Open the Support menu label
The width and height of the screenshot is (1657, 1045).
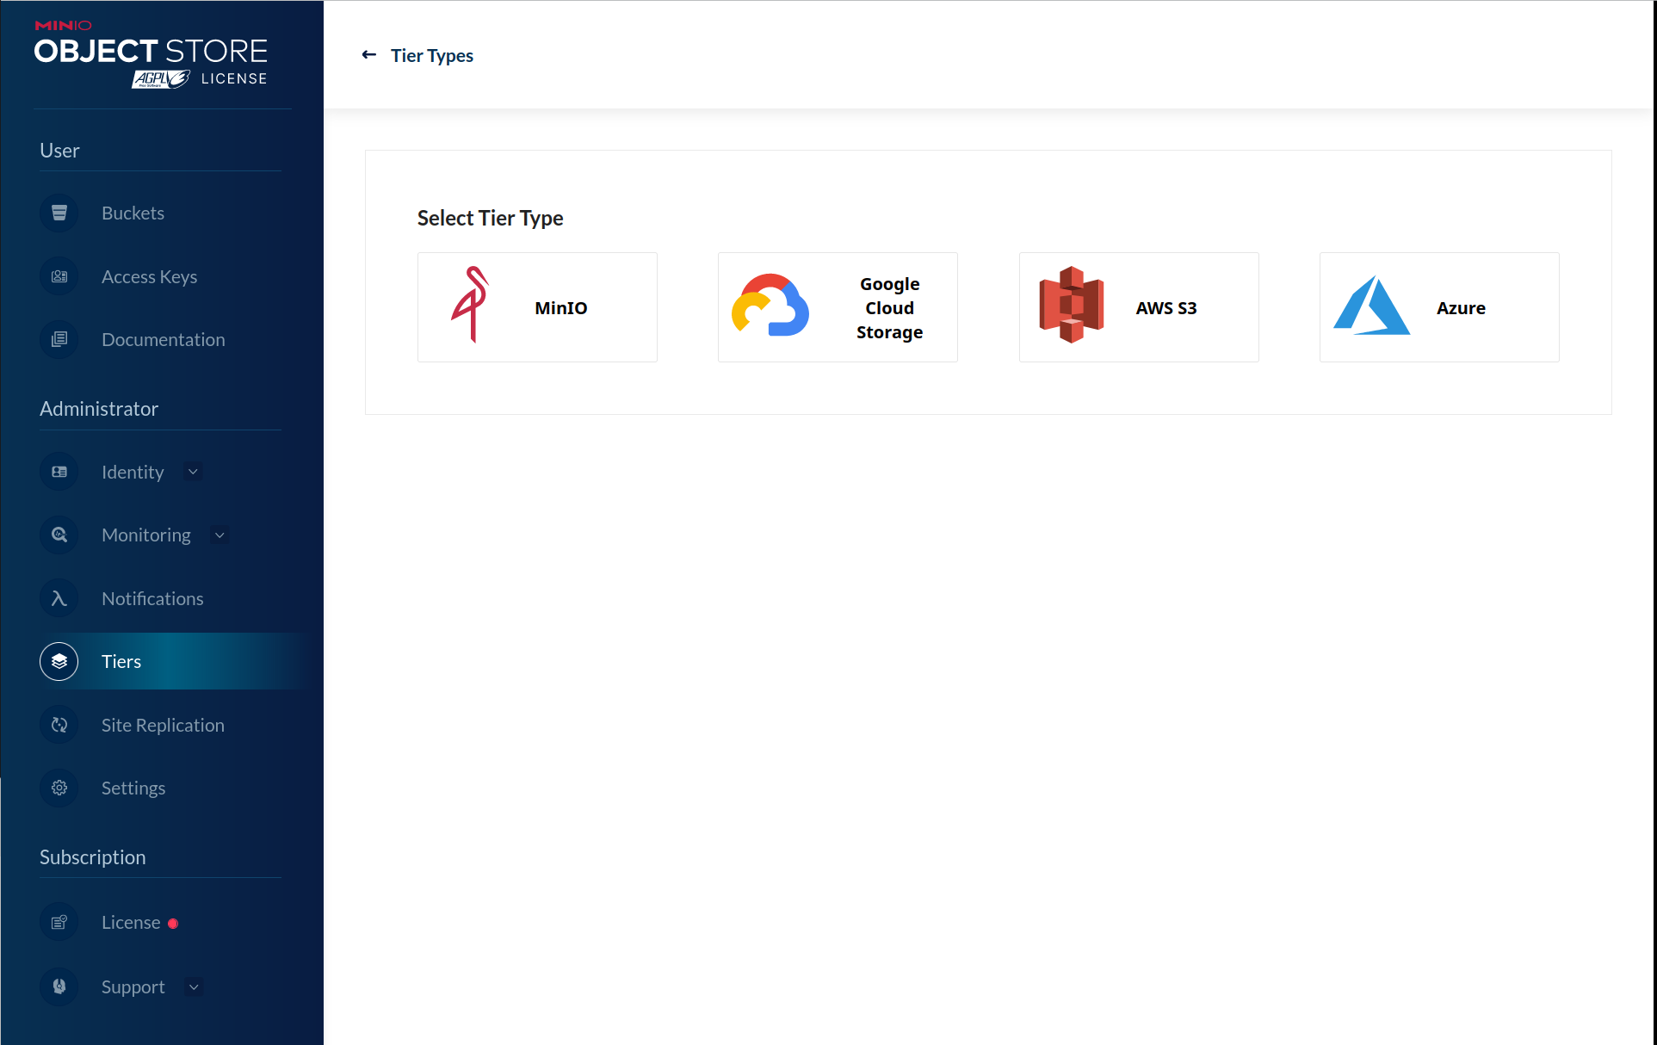133,986
